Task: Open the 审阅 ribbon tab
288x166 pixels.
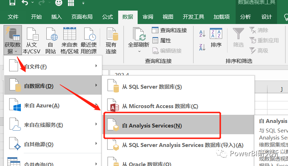Action: click(x=148, y=17)
